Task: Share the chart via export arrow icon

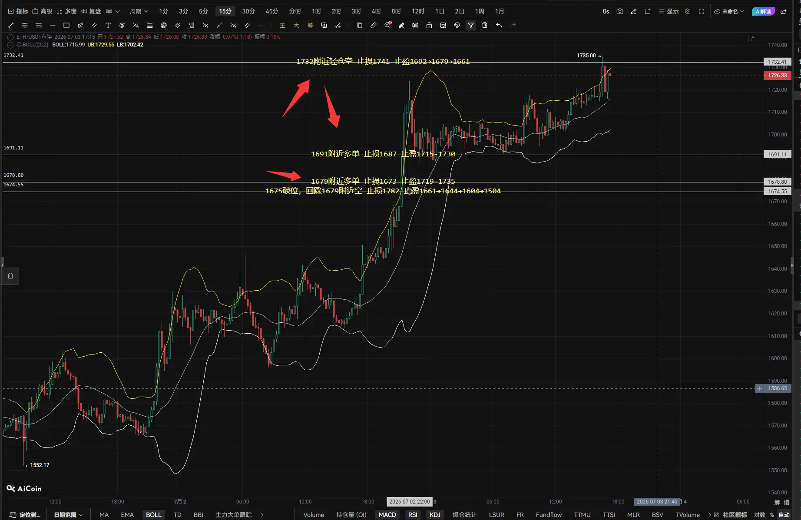Action: [784, 11]
